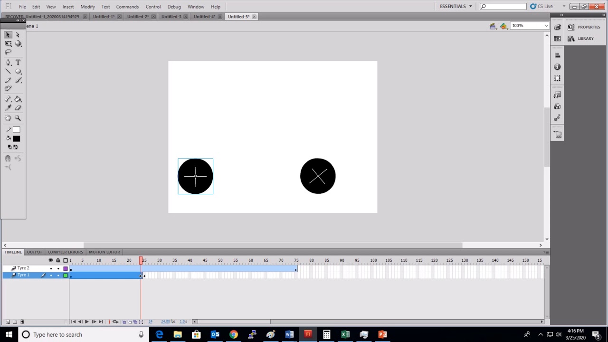Open the Modify menu
608x342 pixels.
(x=87, y=7)
